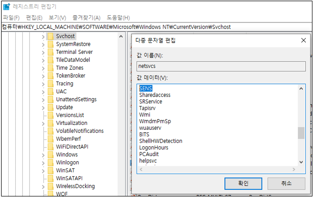Click the Registry Editor app icon in title bar
This screenshot has height=198, width=314.
(x=7, y=7)
